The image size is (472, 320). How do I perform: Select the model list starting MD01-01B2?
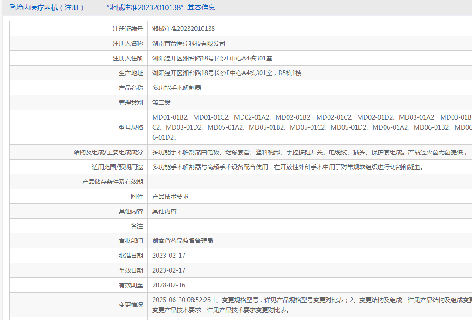[312, 127]
